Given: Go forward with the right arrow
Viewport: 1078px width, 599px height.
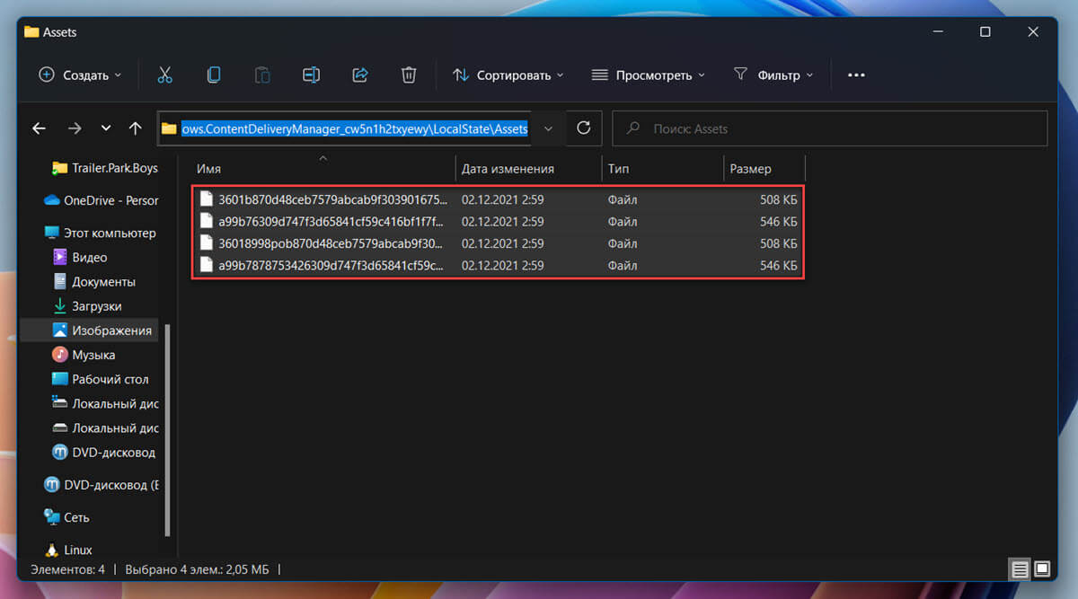Looking at the screenshot, I should (x=75, y=128).
